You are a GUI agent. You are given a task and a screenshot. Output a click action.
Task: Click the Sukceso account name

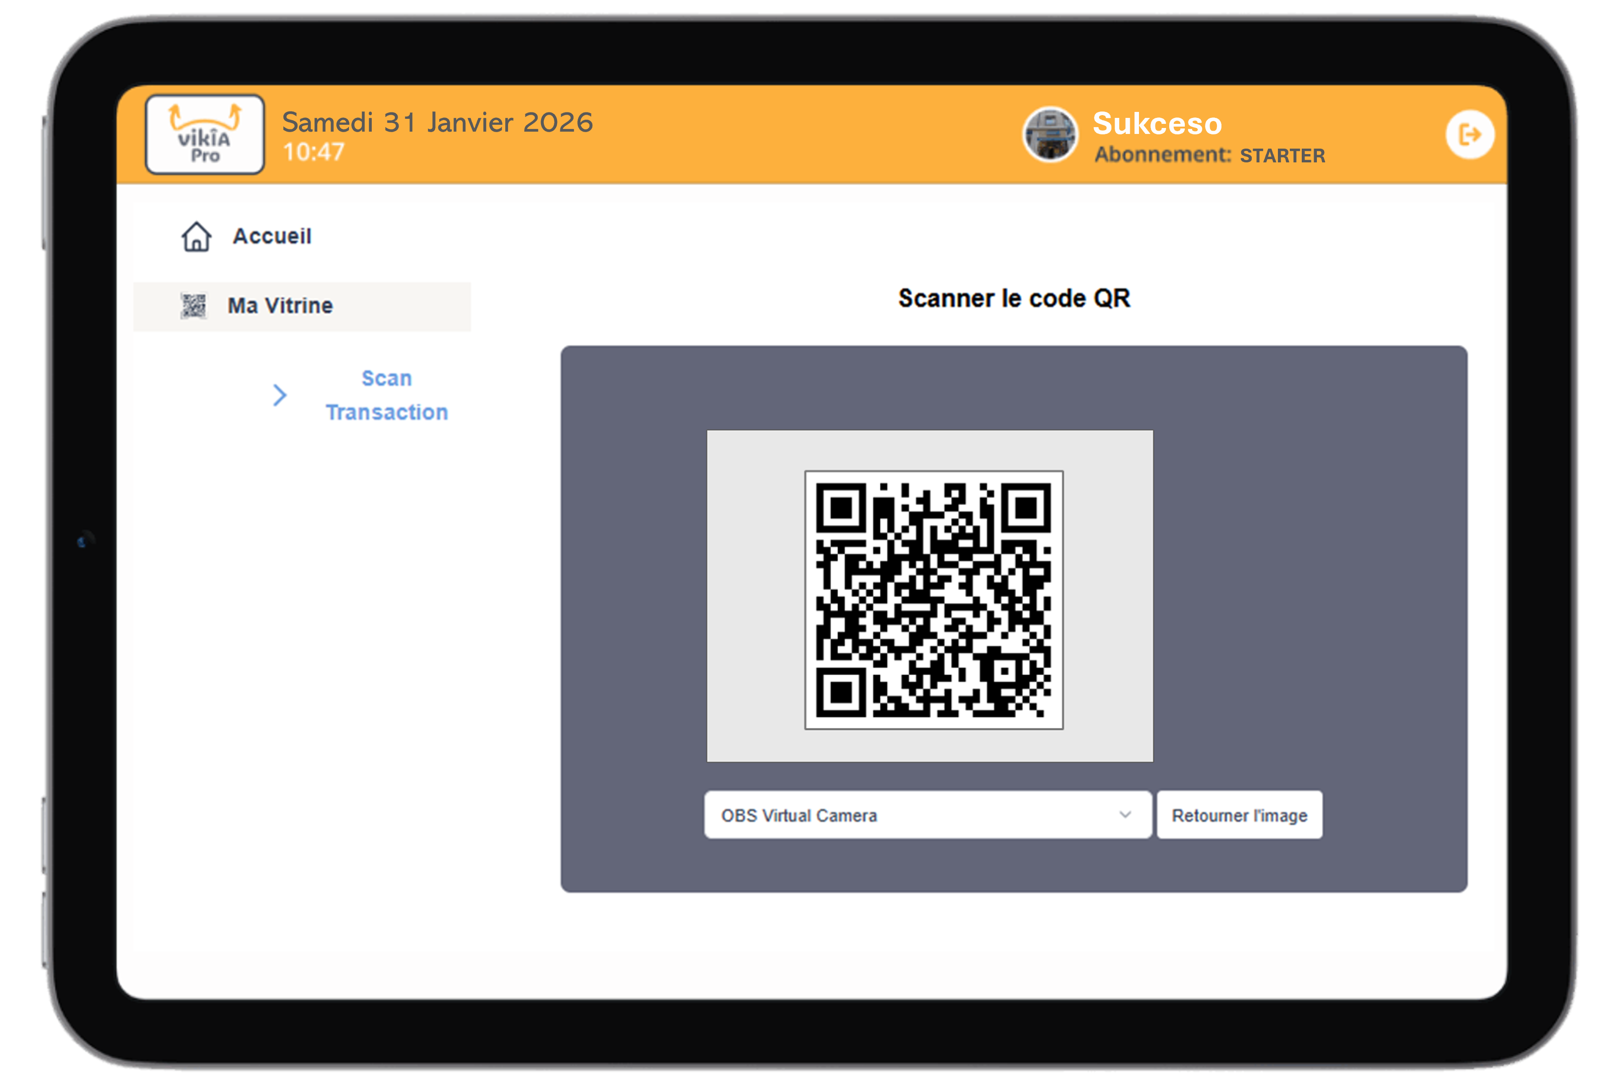[x=1157, y=124]
